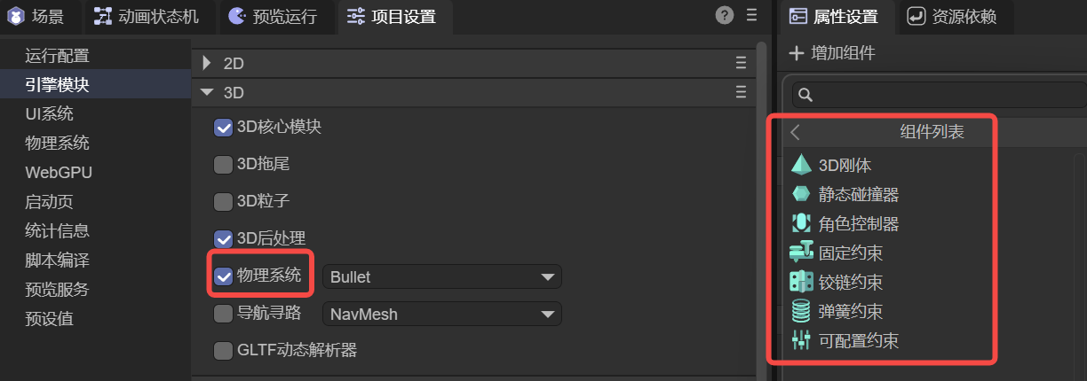Click the 3D刚体 component icon
This screenshot has width=1087, height=381.
(x=801, y=165)
